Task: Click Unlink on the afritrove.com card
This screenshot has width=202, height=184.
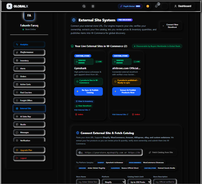Action: 136,114
